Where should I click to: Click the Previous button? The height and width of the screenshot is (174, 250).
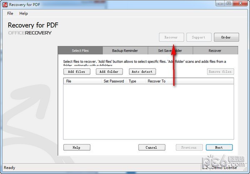189,147
